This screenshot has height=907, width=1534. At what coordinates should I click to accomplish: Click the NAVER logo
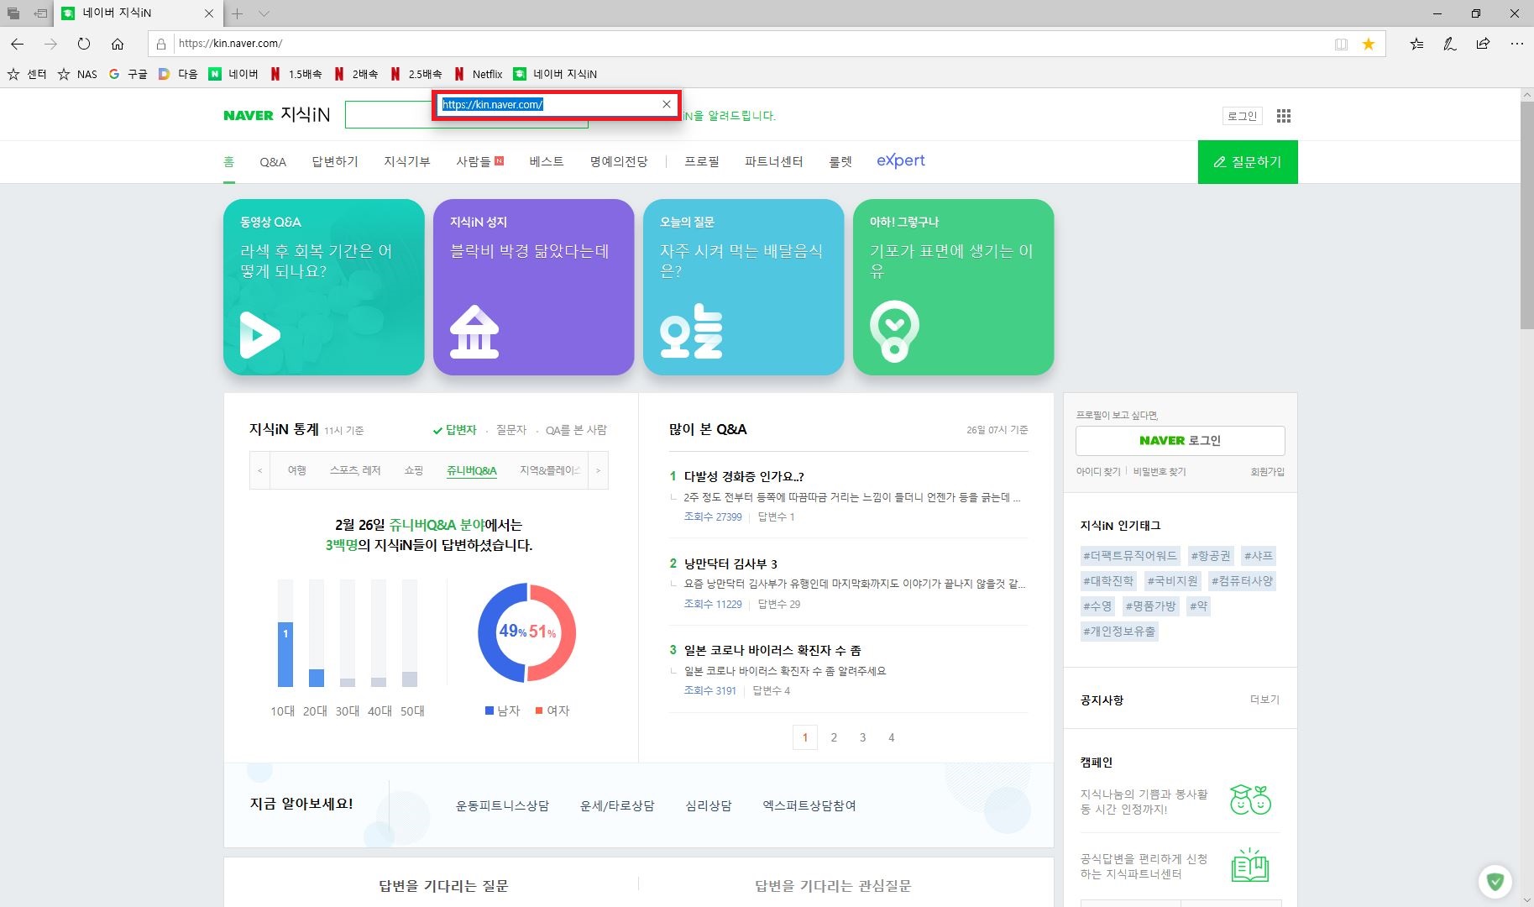pos(249,116)
